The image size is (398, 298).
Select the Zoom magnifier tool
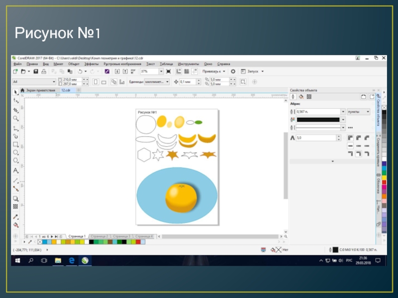16,119
